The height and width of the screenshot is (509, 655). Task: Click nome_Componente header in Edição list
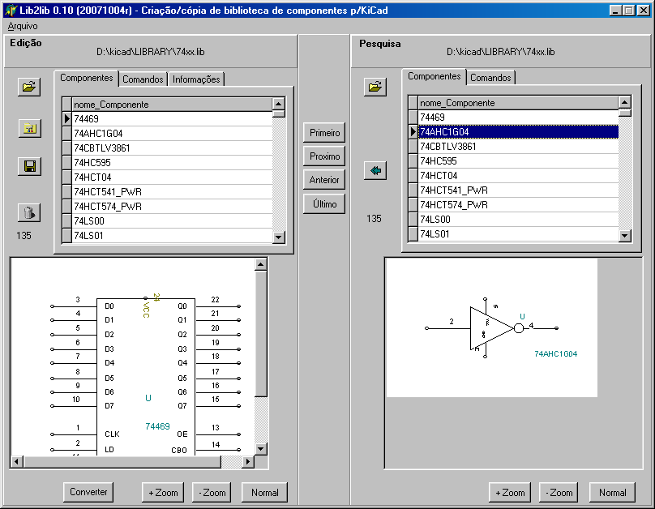[172, 105]
